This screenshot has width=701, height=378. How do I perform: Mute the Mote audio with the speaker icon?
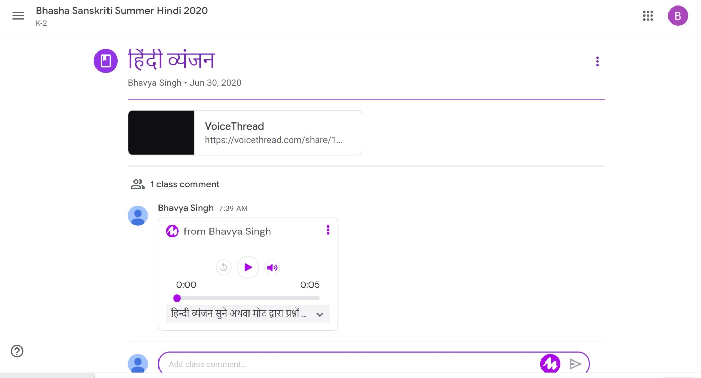tap(272, 267)
